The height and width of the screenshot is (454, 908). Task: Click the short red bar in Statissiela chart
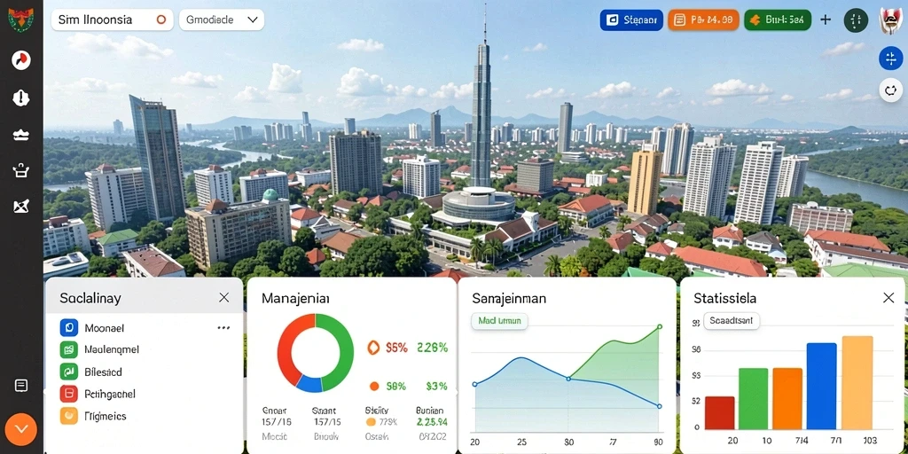pyautogui.click(x=719, y=413)
